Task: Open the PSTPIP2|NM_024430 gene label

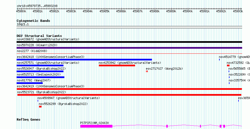Action: tap(94, 123)
